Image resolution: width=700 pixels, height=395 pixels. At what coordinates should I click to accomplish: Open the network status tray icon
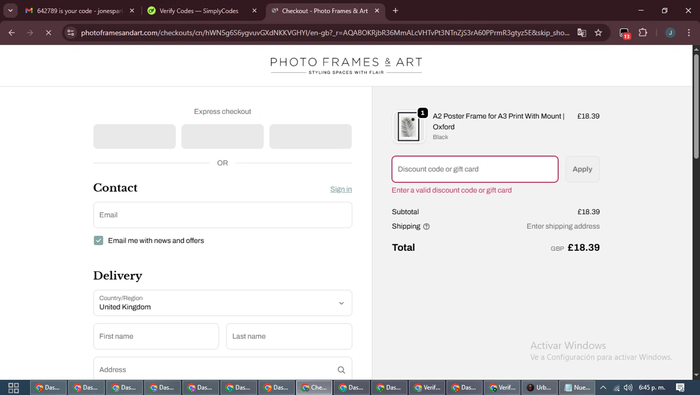(x=616, y=388)
